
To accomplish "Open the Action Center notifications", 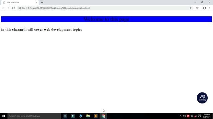I will [199, 116].
